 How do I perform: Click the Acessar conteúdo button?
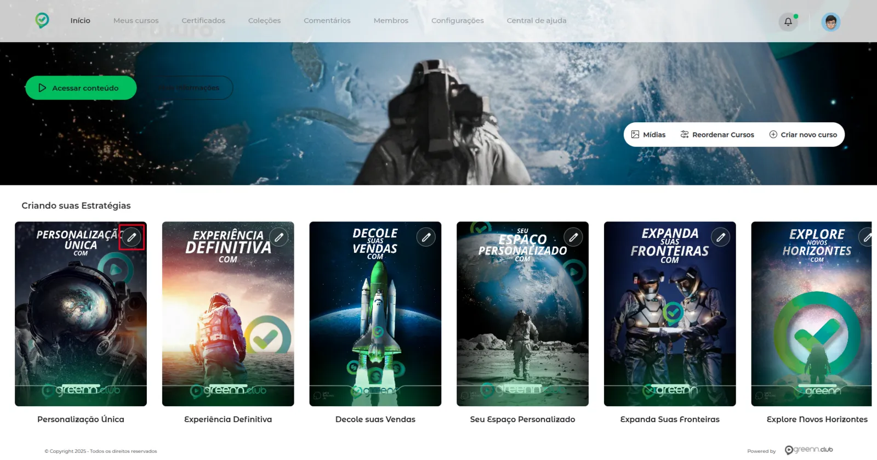81,88
